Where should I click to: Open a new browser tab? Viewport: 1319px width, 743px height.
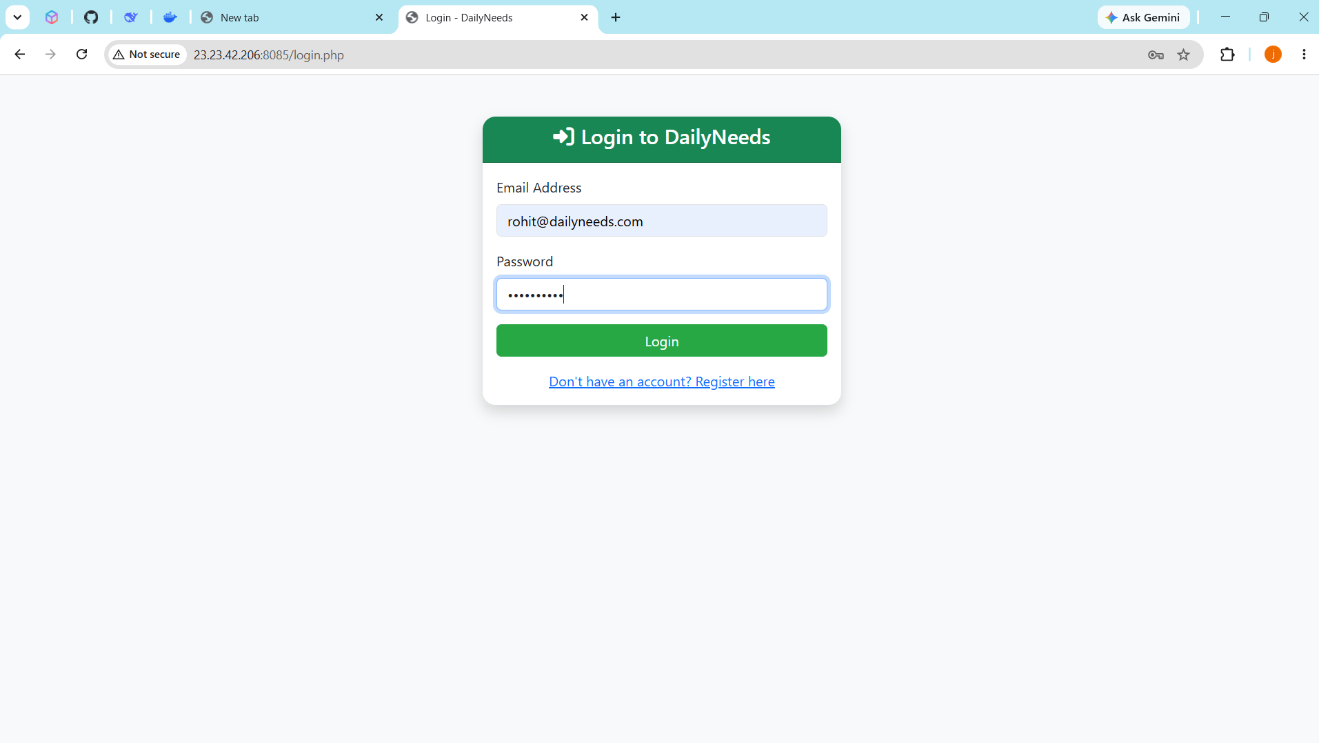pyautogui.click(x=616, y=17)
